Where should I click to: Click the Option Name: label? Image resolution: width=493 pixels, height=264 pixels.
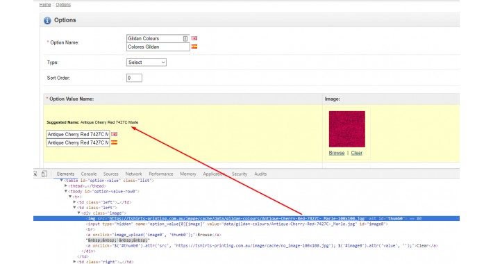[x=63, y=42]
